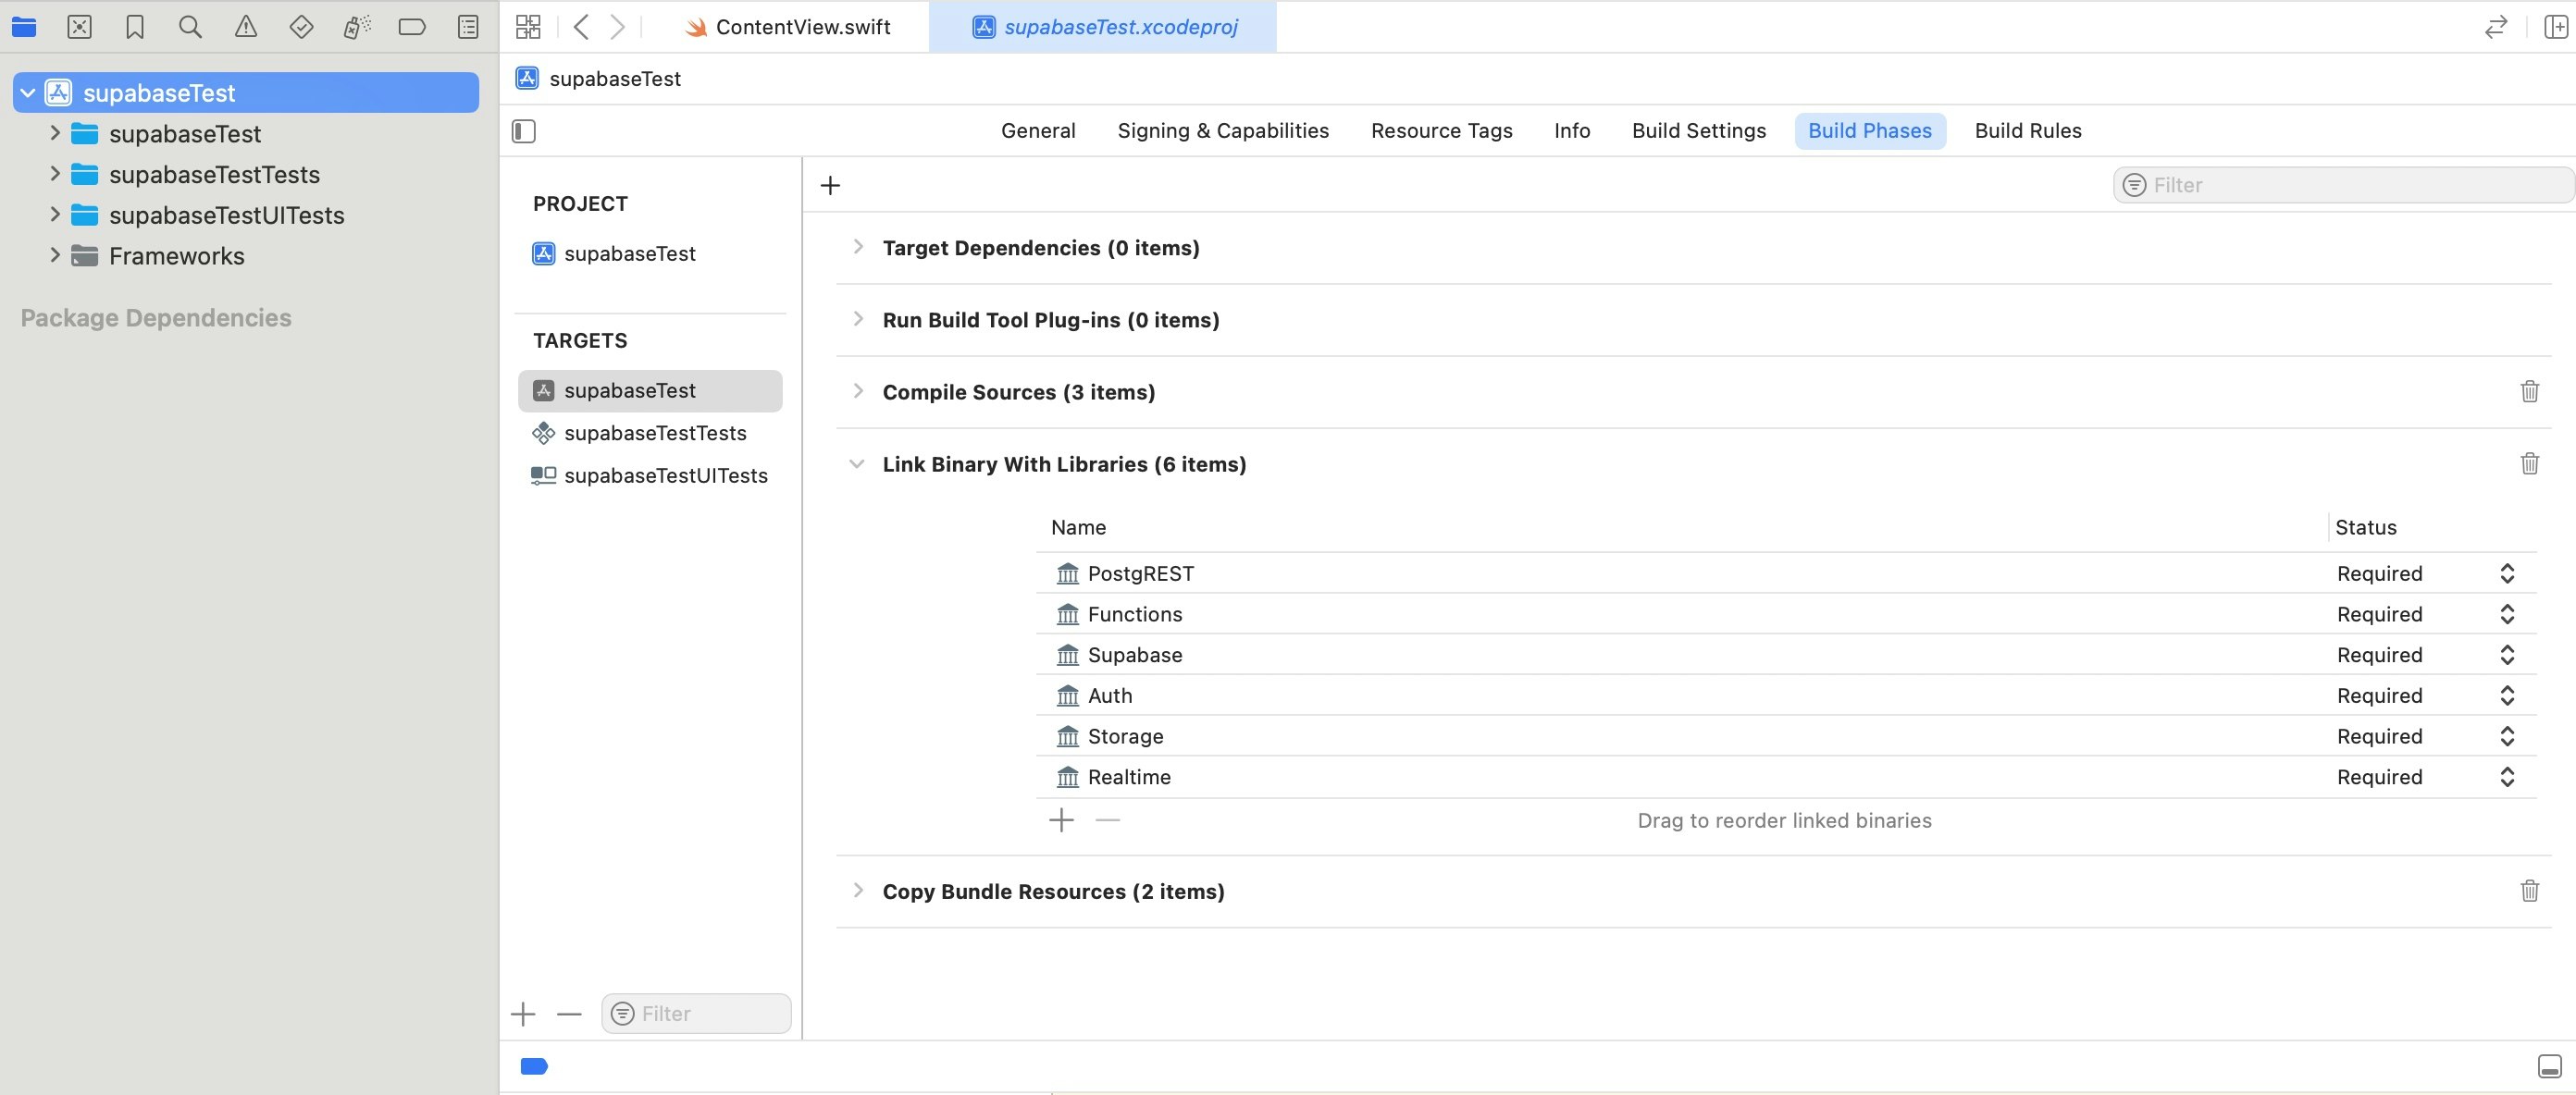The height and width of the screenshot is (1095, 2576).
Task: Collapse Link Binary With Libraries section
Action: [x=857, y=464]
